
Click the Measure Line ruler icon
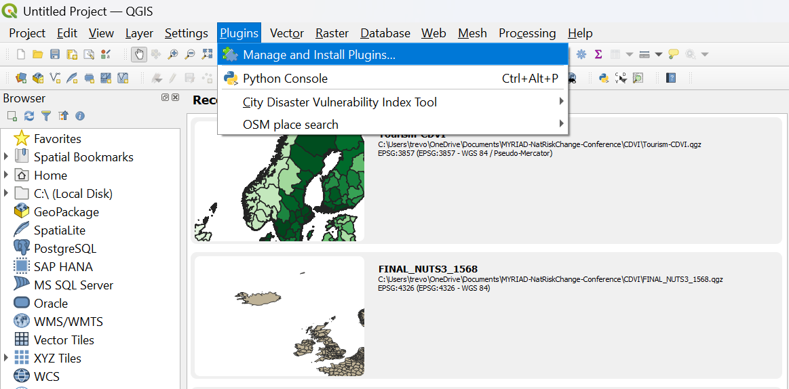(x=644, y=54)
